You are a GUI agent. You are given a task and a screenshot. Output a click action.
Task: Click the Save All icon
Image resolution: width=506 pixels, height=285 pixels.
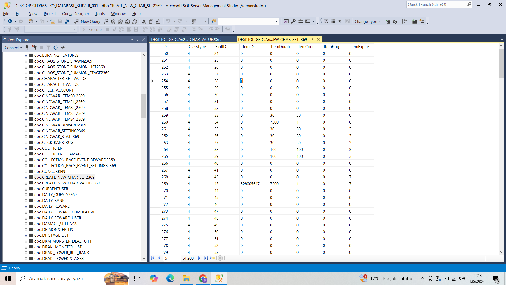67,21
